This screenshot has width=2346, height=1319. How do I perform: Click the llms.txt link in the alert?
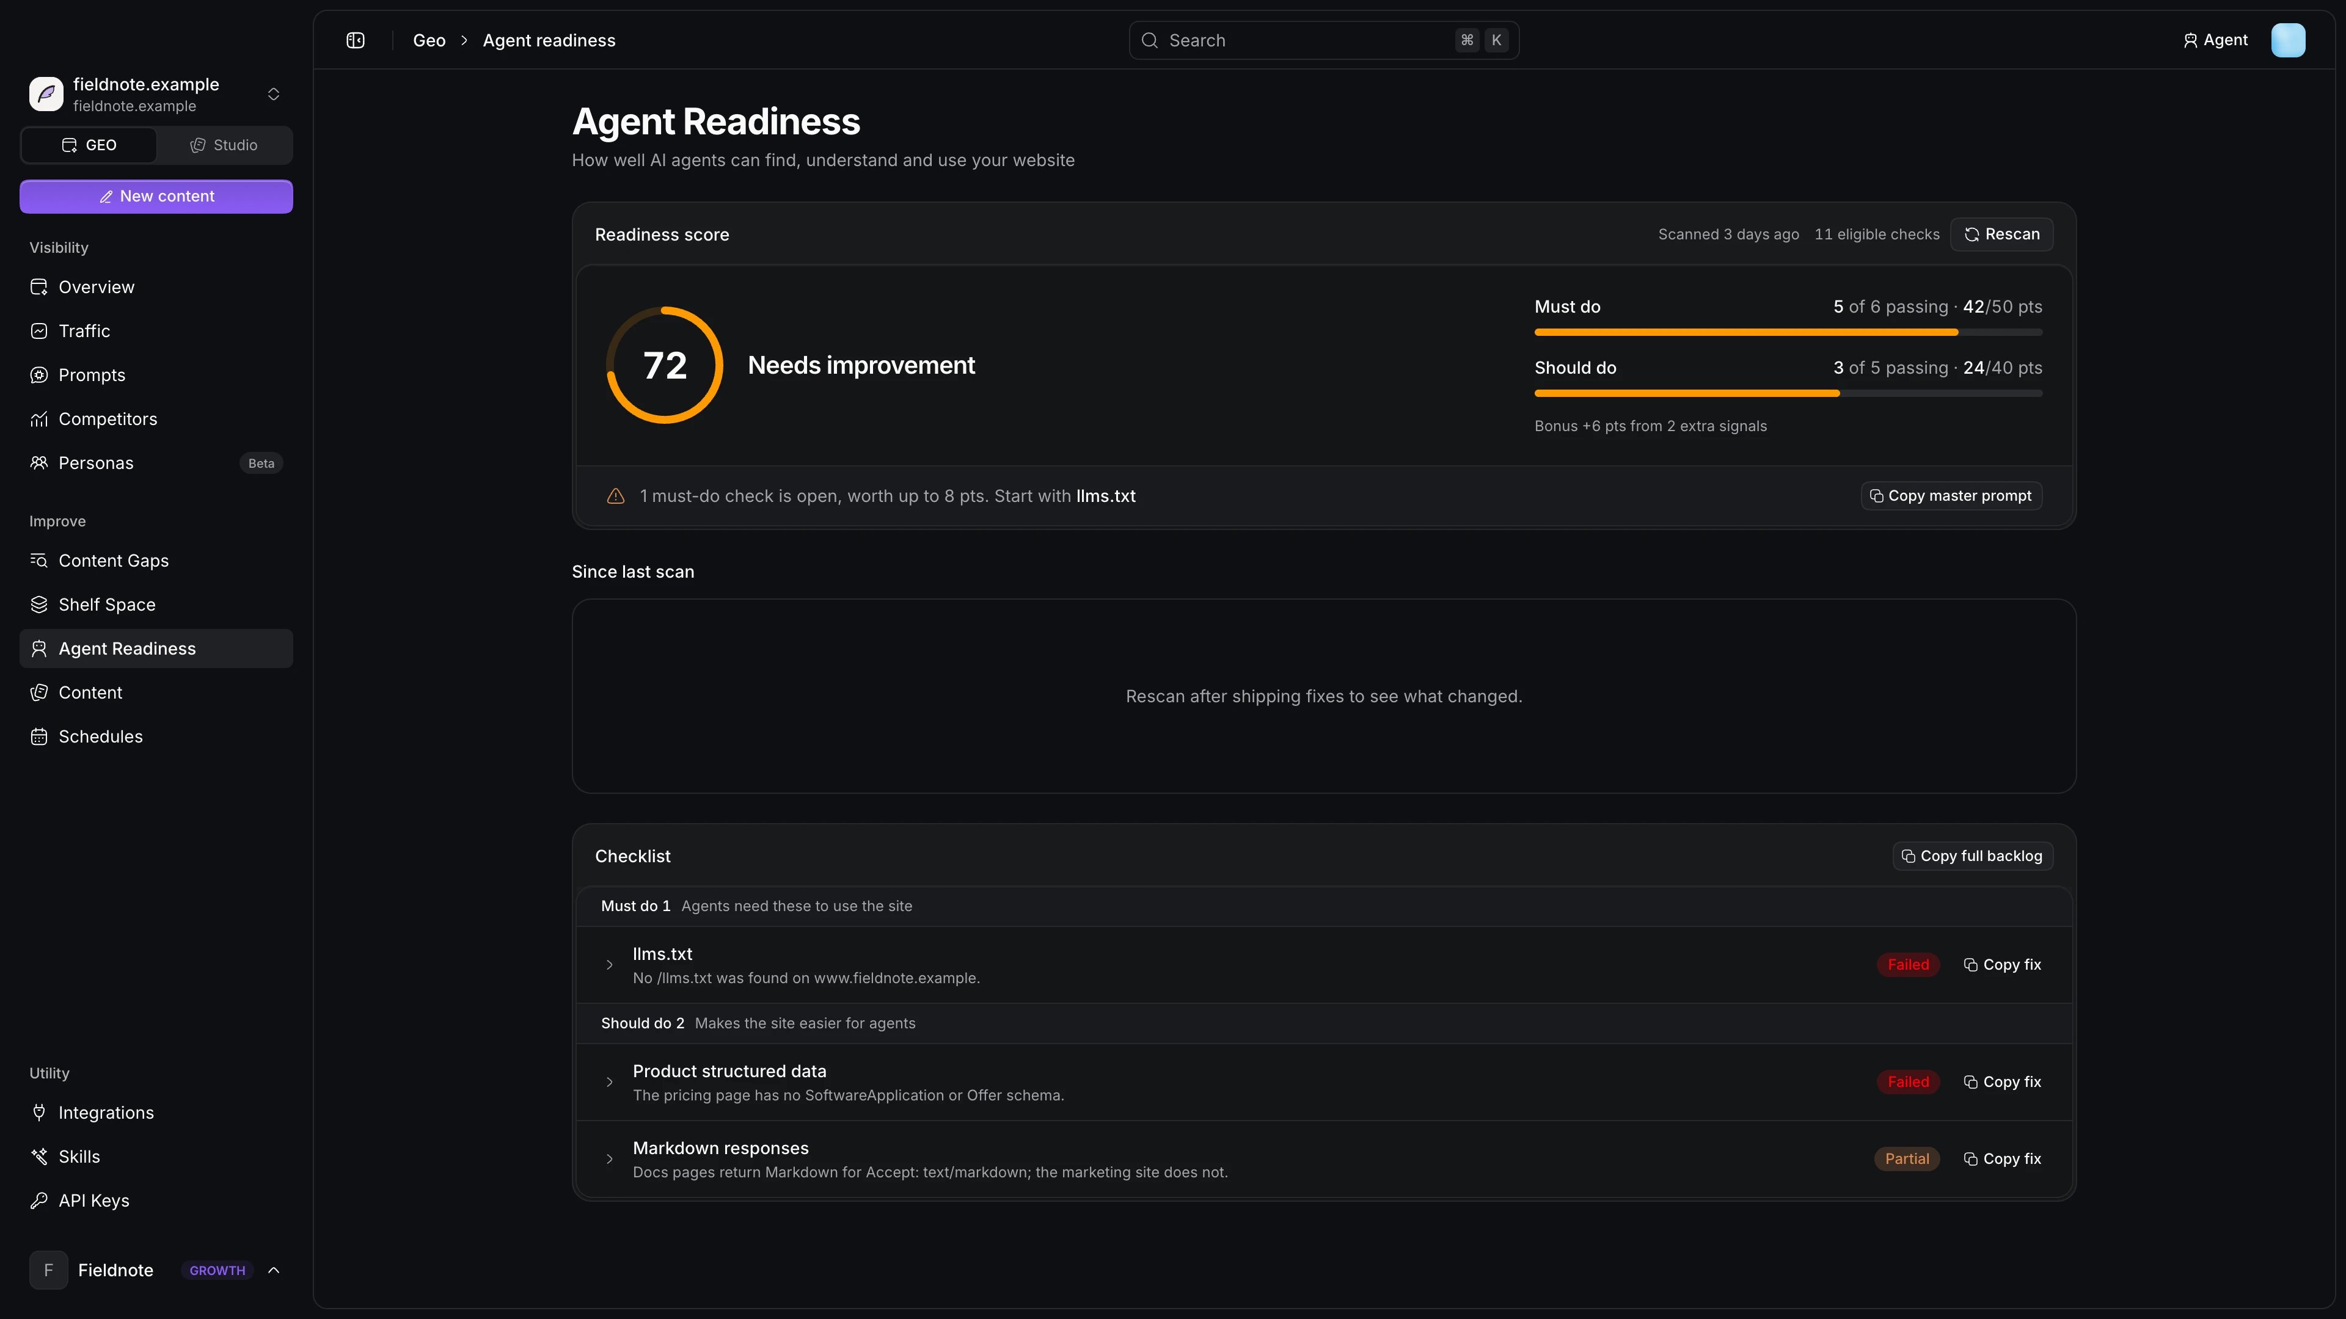click(1106, 496)
